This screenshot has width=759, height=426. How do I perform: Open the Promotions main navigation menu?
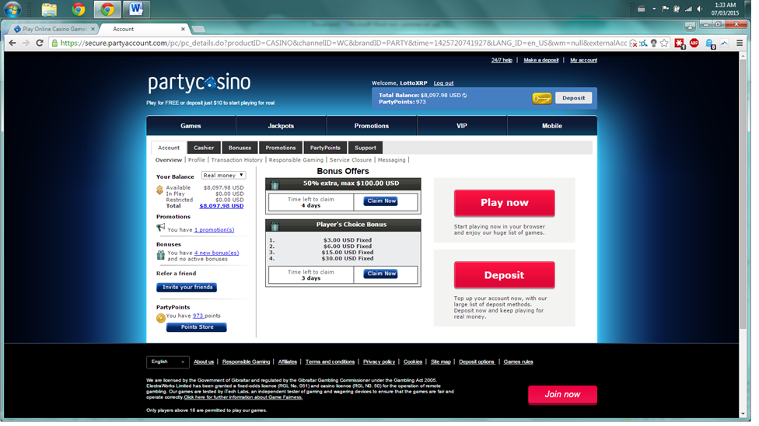click(x=371, y=126)
